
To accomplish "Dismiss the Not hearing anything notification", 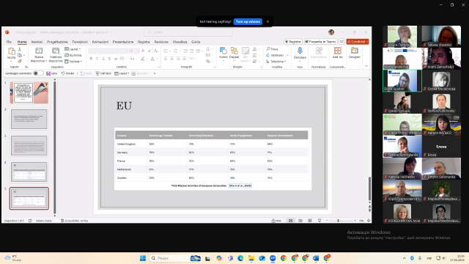I will click(x=267, y=21).
